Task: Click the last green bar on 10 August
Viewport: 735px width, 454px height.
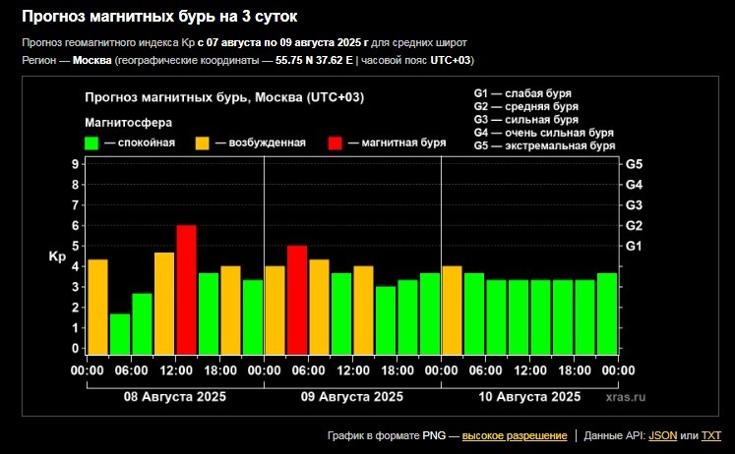Action: pyautogui.click(x=607, y=313)
